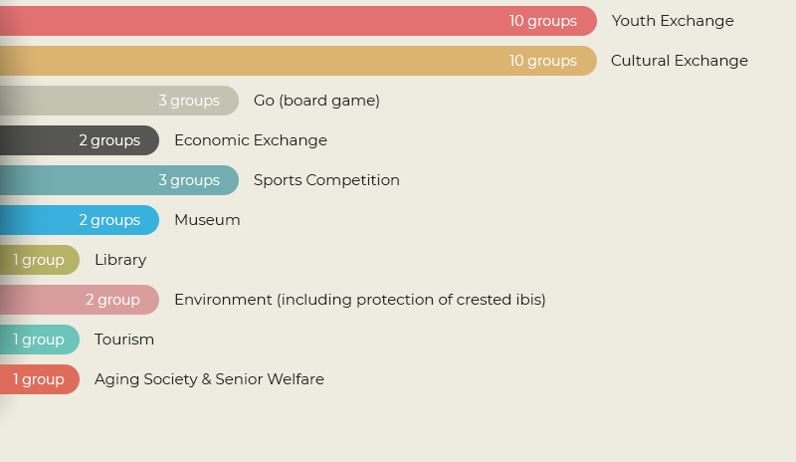796x462 pixels.
Task: Select the blue Museum bar
Action: 80,220
